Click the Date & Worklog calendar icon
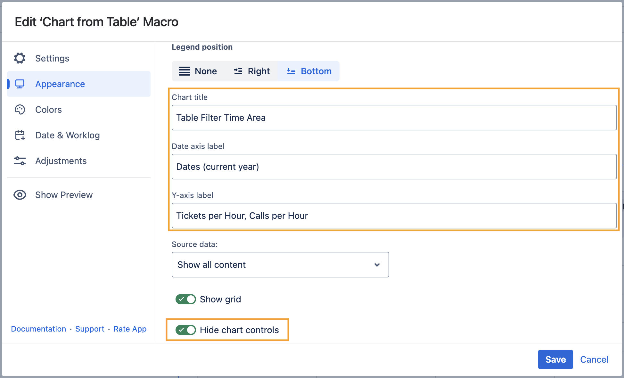Viewport: 624px width, 378px height. tap(20, 135)
